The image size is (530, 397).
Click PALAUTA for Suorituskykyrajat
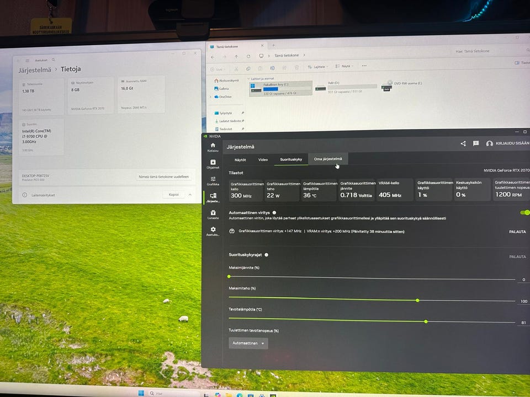[x=517, y=256]
